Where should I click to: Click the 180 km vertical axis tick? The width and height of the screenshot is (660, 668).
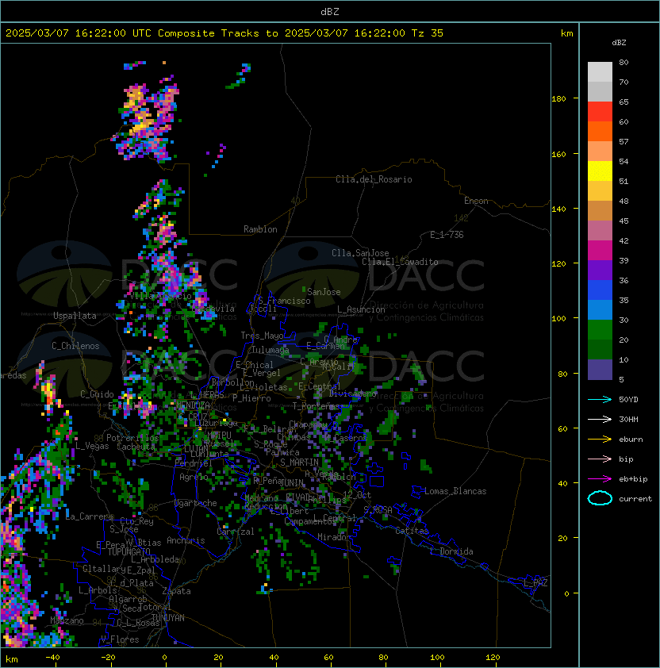558,99
